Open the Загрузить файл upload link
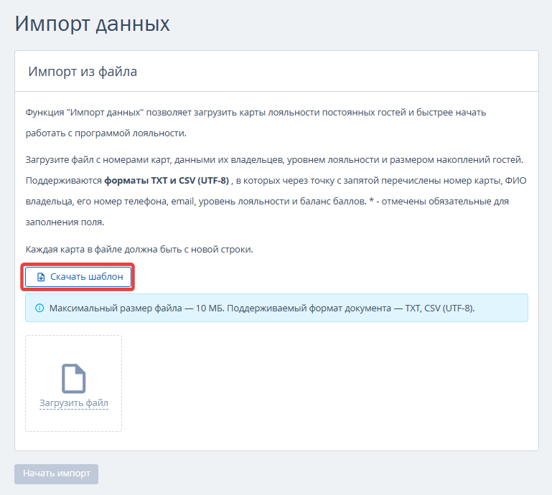The width and height of the screenshot is (552, 495). [x=74, y=403]
